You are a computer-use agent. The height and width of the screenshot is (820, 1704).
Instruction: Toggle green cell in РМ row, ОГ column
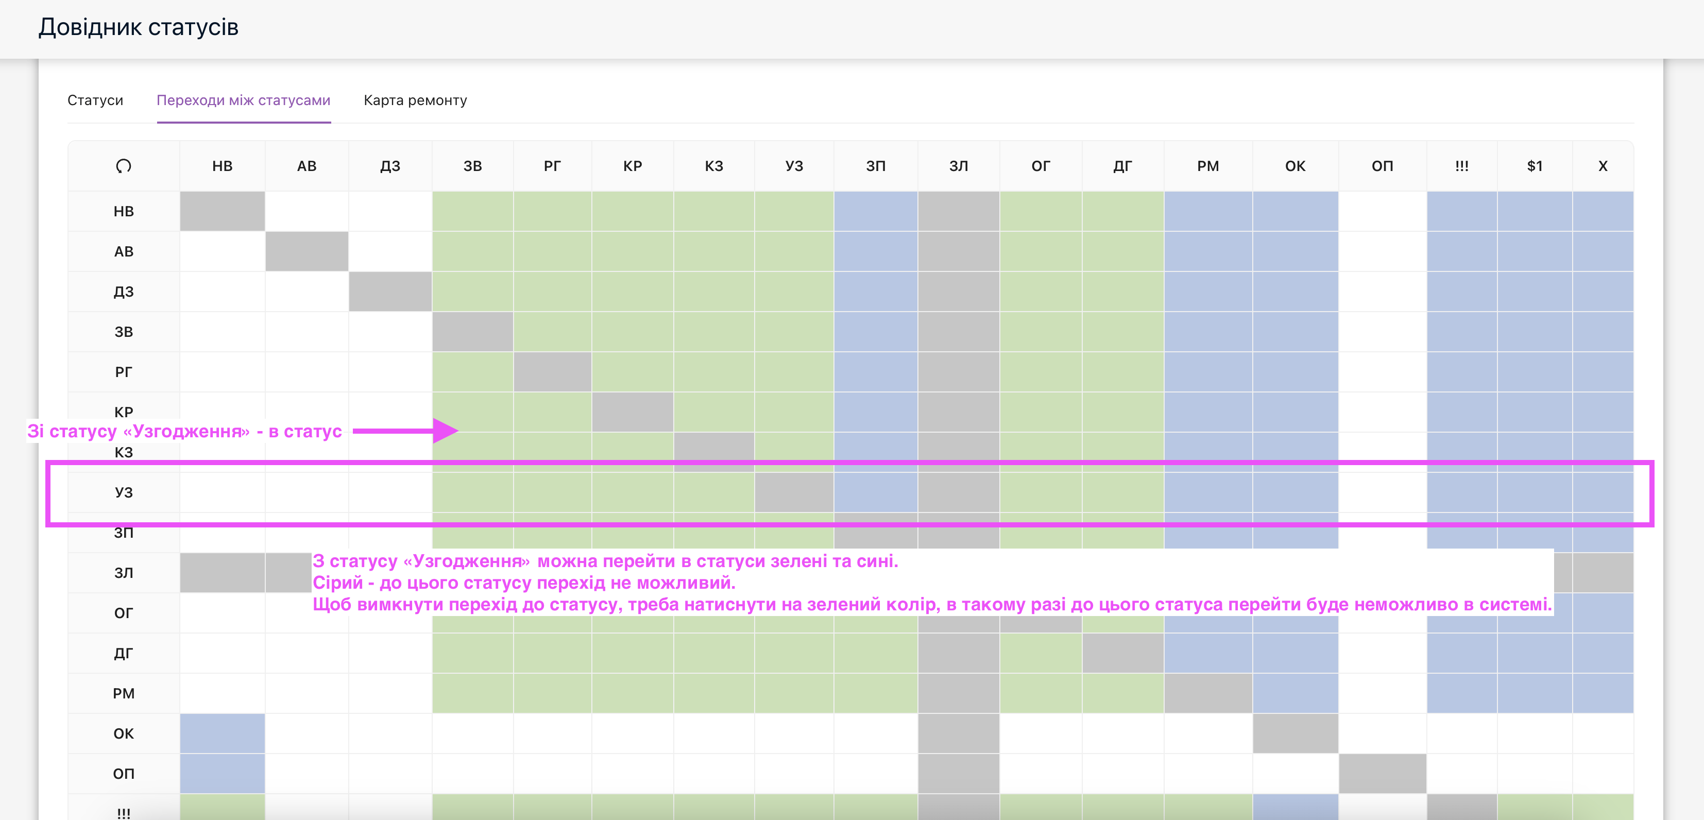pos(1040,694)
